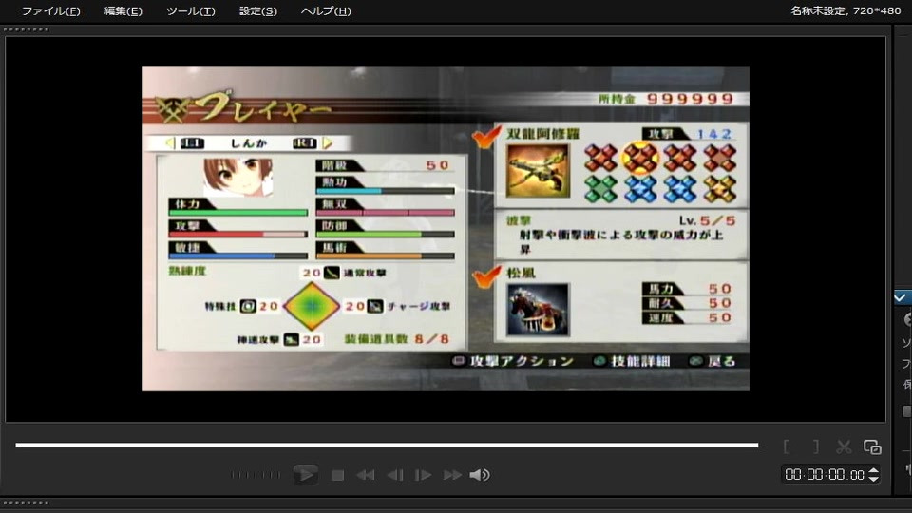Click the horse thumbnail 松風 in the preview
Viewport: 912px width, 513px height.
pos(538,310)
